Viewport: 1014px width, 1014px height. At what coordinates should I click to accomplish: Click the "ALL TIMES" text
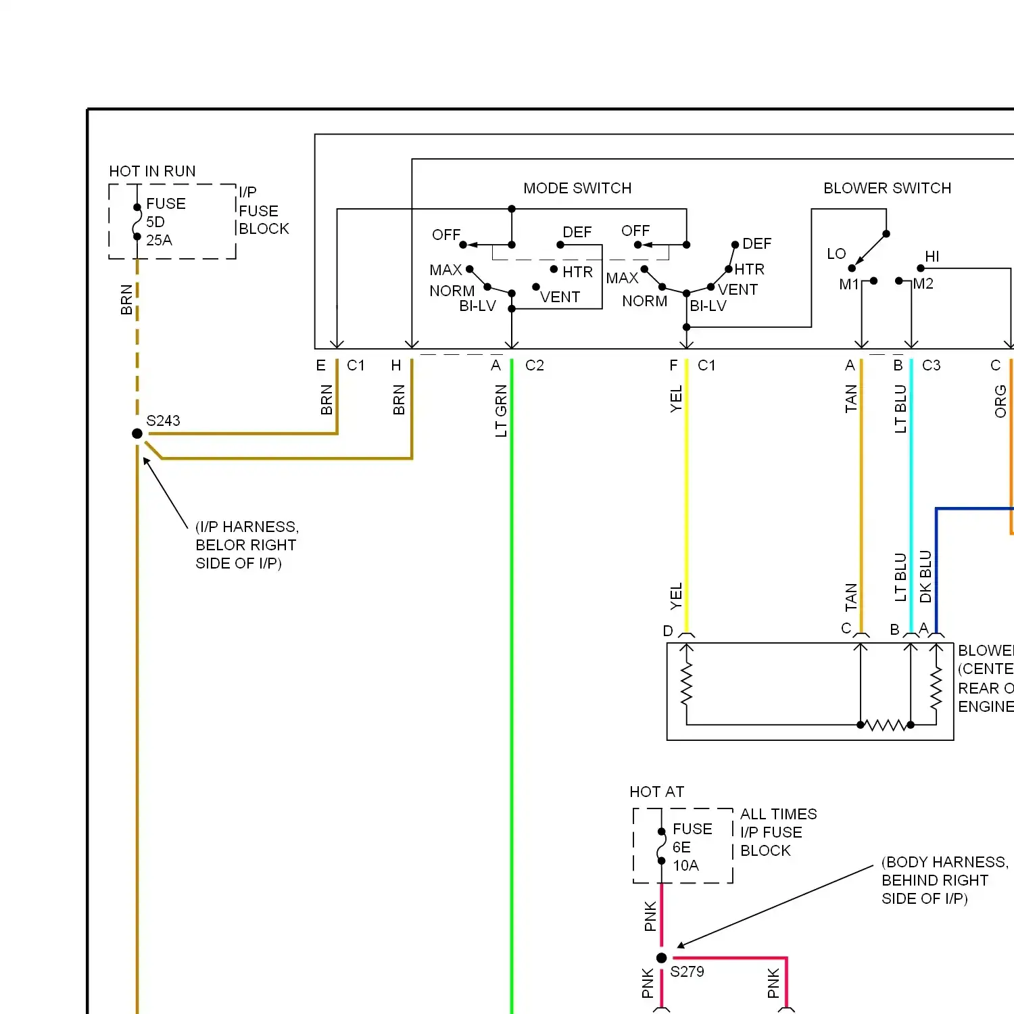[x=778, y=814]
